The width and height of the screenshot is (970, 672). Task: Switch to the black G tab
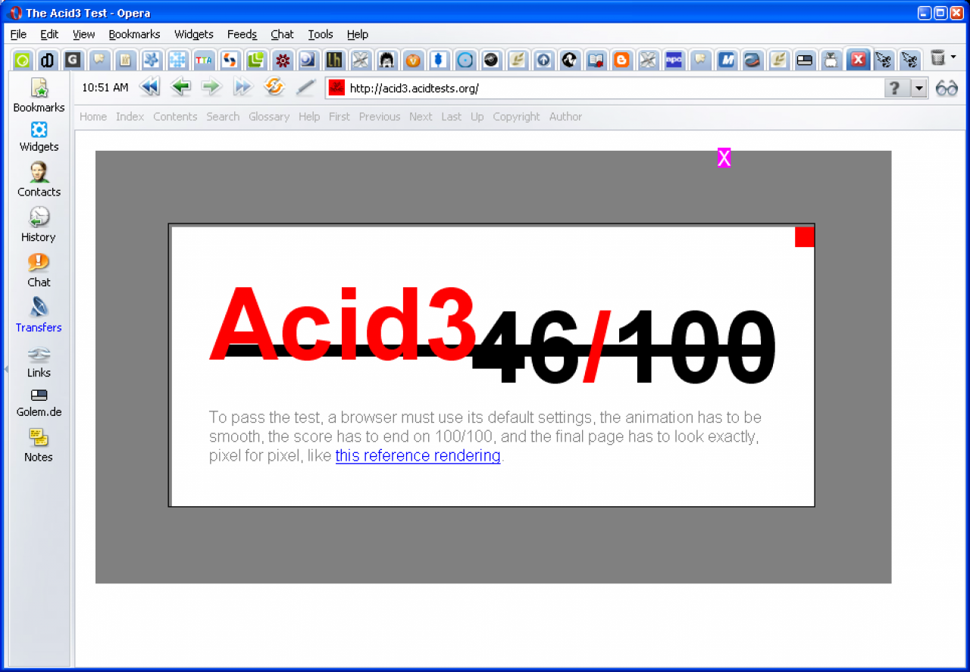[x=72, y=61]
